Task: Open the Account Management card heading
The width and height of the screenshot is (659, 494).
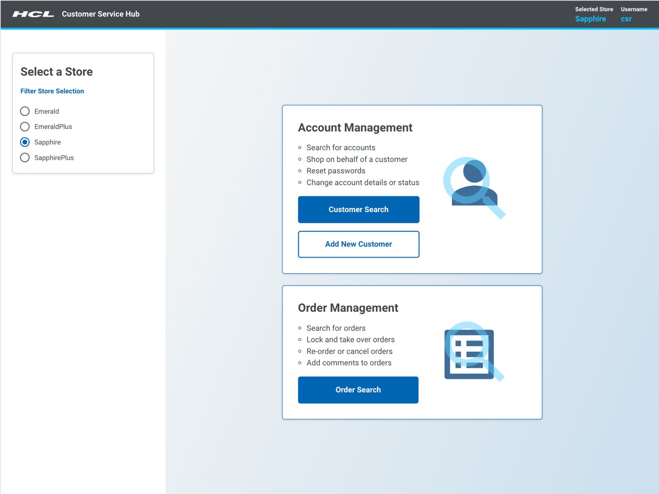Action: [x=355, y=128]
